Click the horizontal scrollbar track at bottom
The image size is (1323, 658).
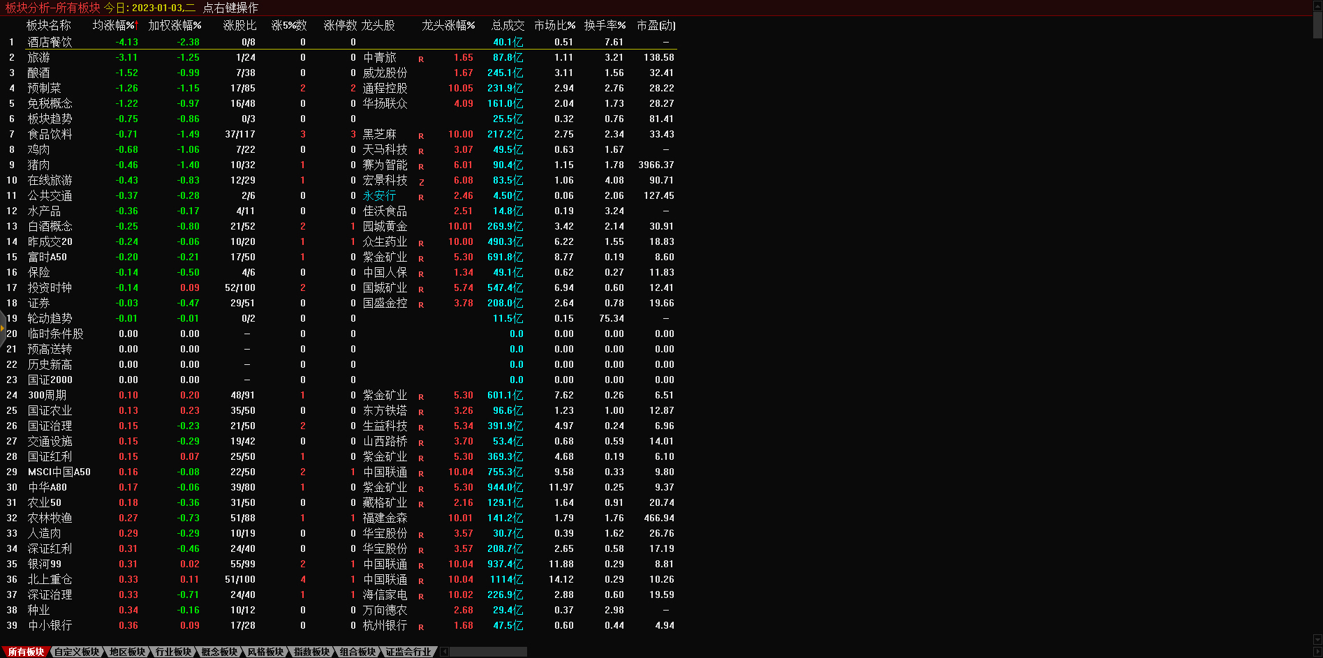(489, 652)
